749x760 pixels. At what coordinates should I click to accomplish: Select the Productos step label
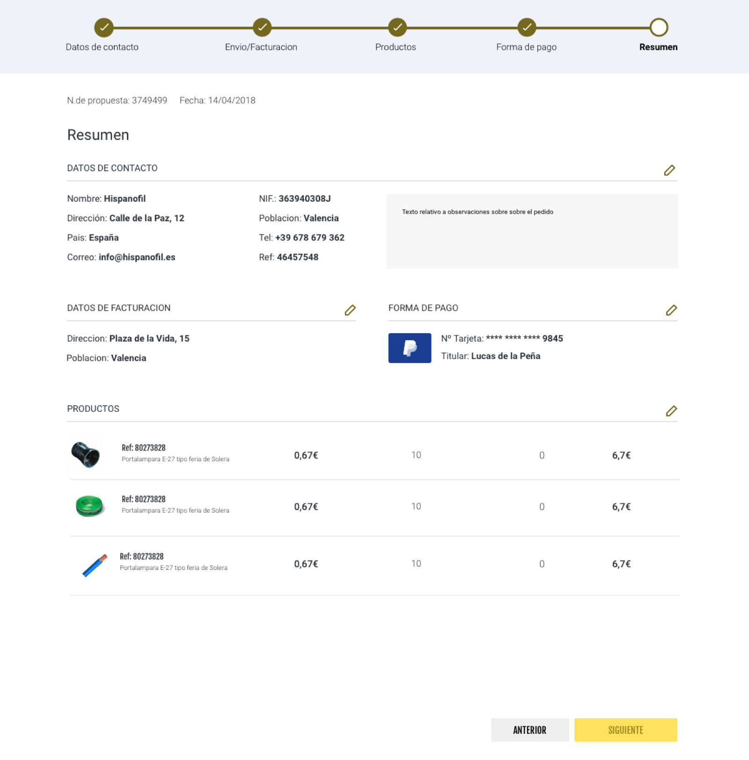[x=396, y=47]
